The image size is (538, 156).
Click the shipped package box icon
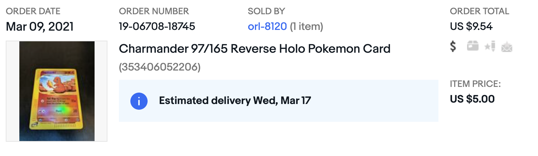[x=473, y=46]
